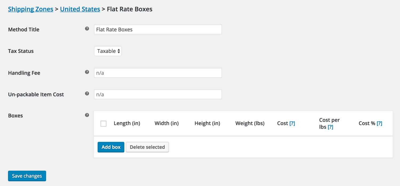Select the Length (in) column header

[x=127, y=123]
